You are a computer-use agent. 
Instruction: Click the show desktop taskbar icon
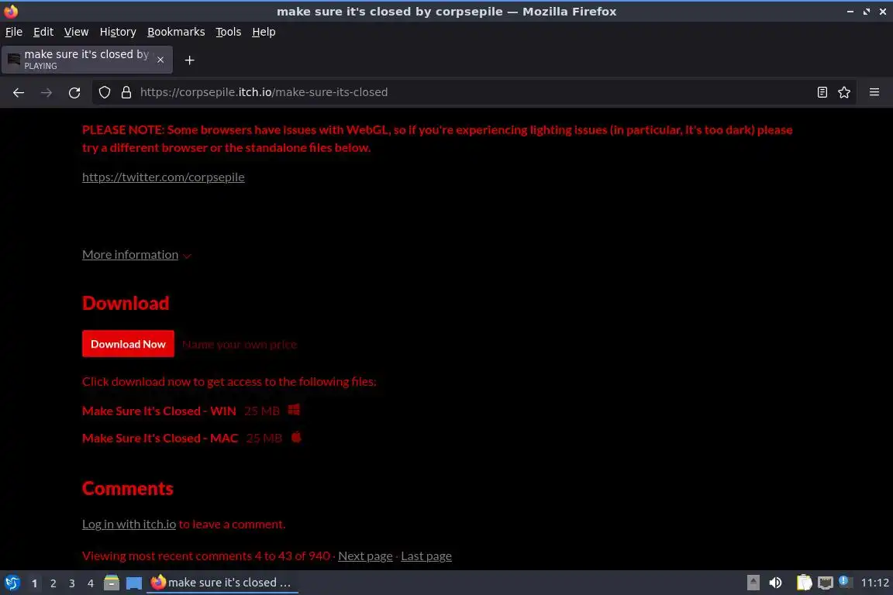tap(134, 583)
